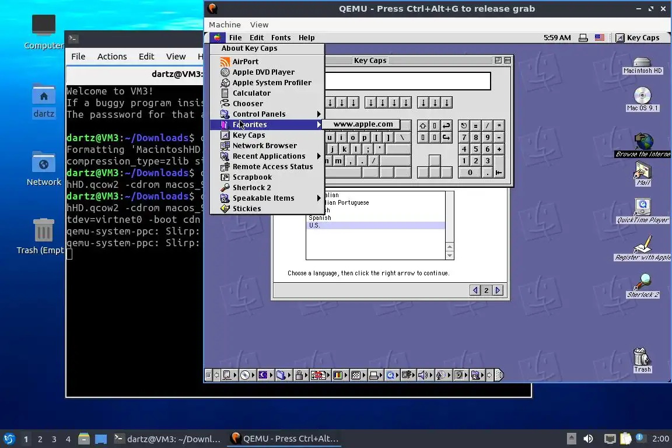The height and width of the screenshot is (448, 672).
Task: Open the Linux Network desktop icon
Action: (x=44, y=169)
